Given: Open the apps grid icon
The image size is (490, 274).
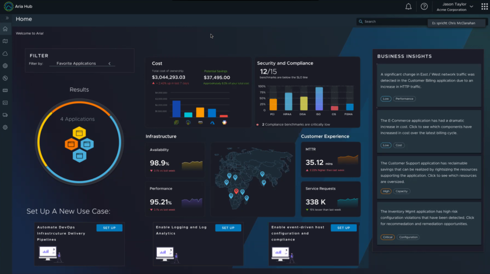Looking at the screenshot, I should pos(484,6).
